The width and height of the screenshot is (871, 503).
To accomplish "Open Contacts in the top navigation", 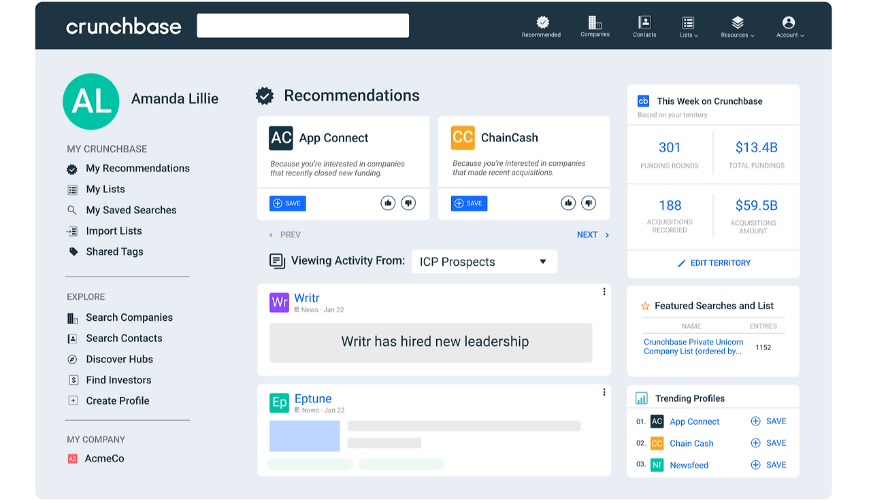I will point(644,27).
